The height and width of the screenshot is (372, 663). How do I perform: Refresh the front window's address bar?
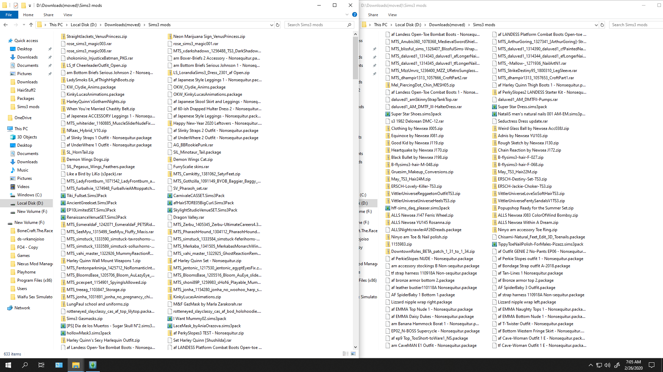coord(277,25)
